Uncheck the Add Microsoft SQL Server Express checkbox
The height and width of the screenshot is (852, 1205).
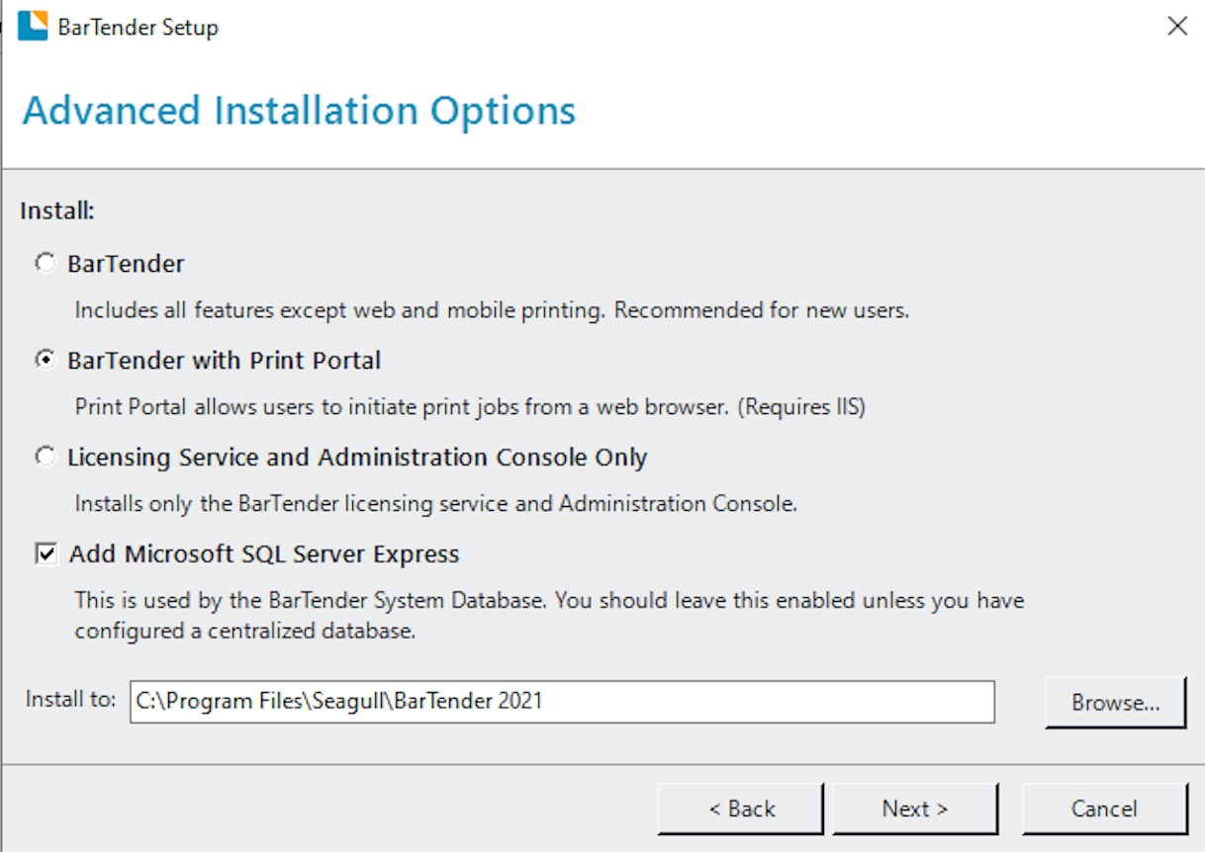click(46, 554)
